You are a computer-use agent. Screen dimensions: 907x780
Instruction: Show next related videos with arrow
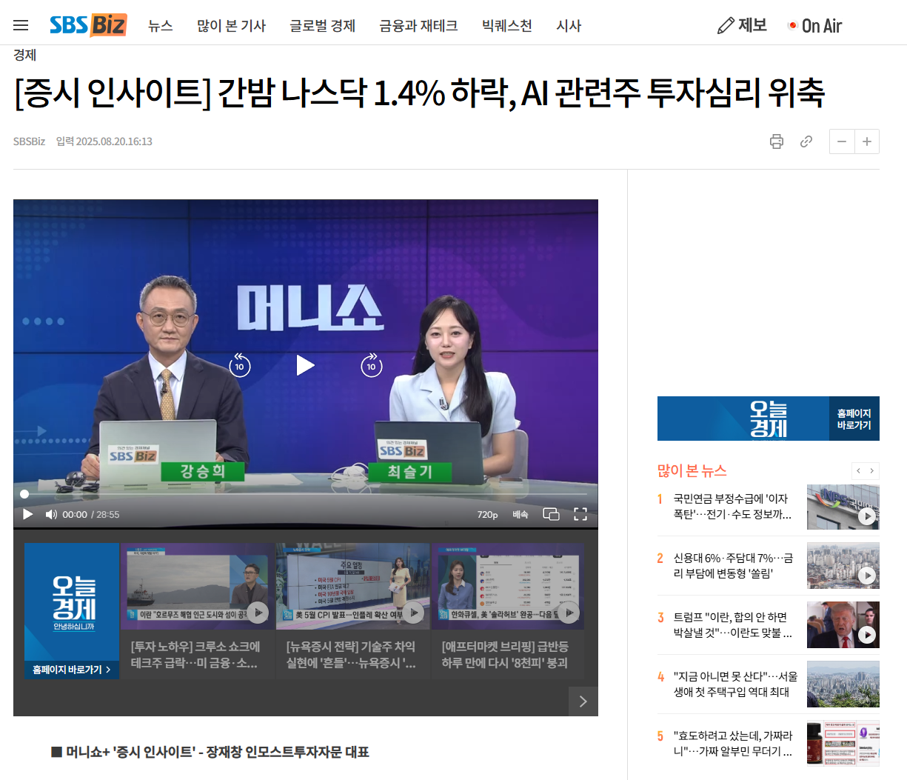pyautogui.click(x=583, y=701)
